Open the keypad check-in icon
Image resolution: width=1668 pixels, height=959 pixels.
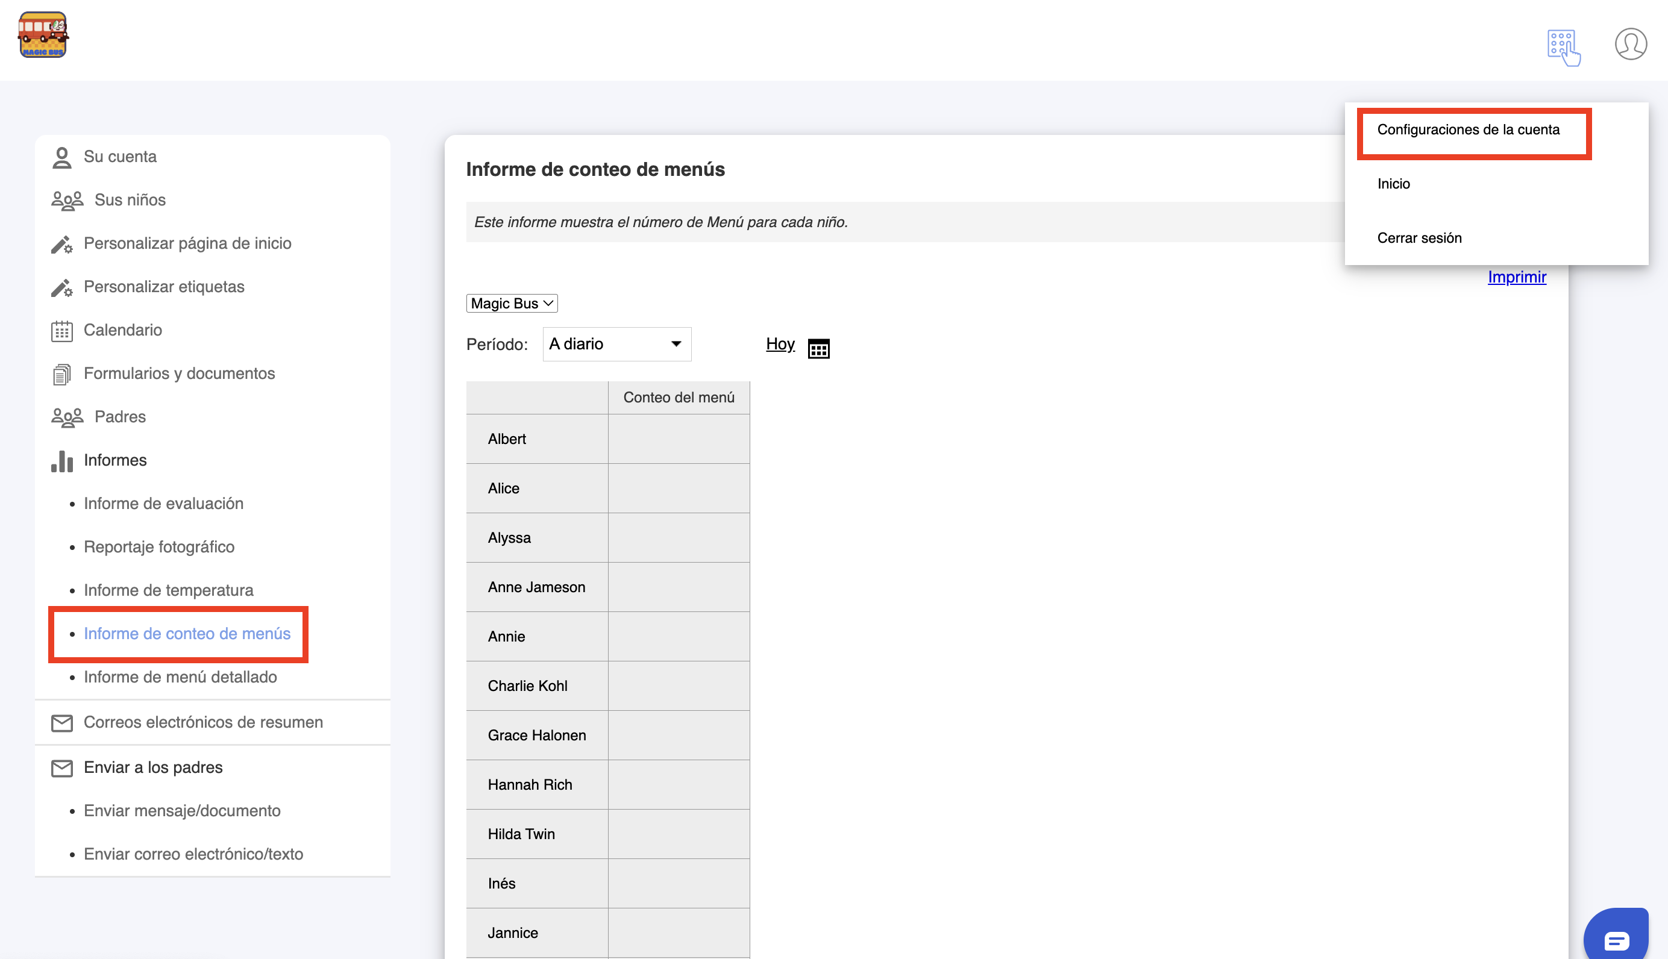point(1563,47)
